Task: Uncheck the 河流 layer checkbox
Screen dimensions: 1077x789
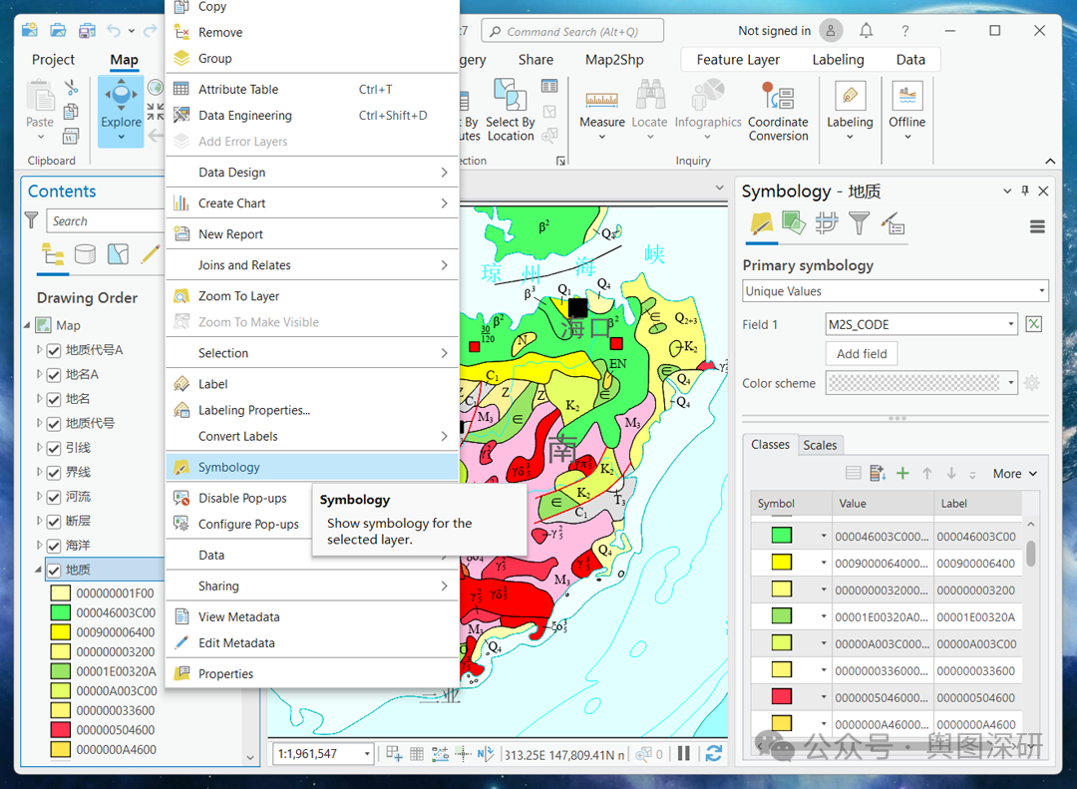Action: click(54, 497)
